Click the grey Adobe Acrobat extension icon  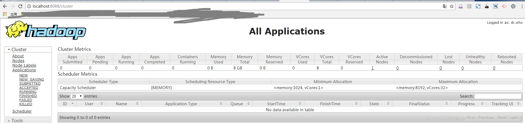pyautogui.click(x=469, y=6)
